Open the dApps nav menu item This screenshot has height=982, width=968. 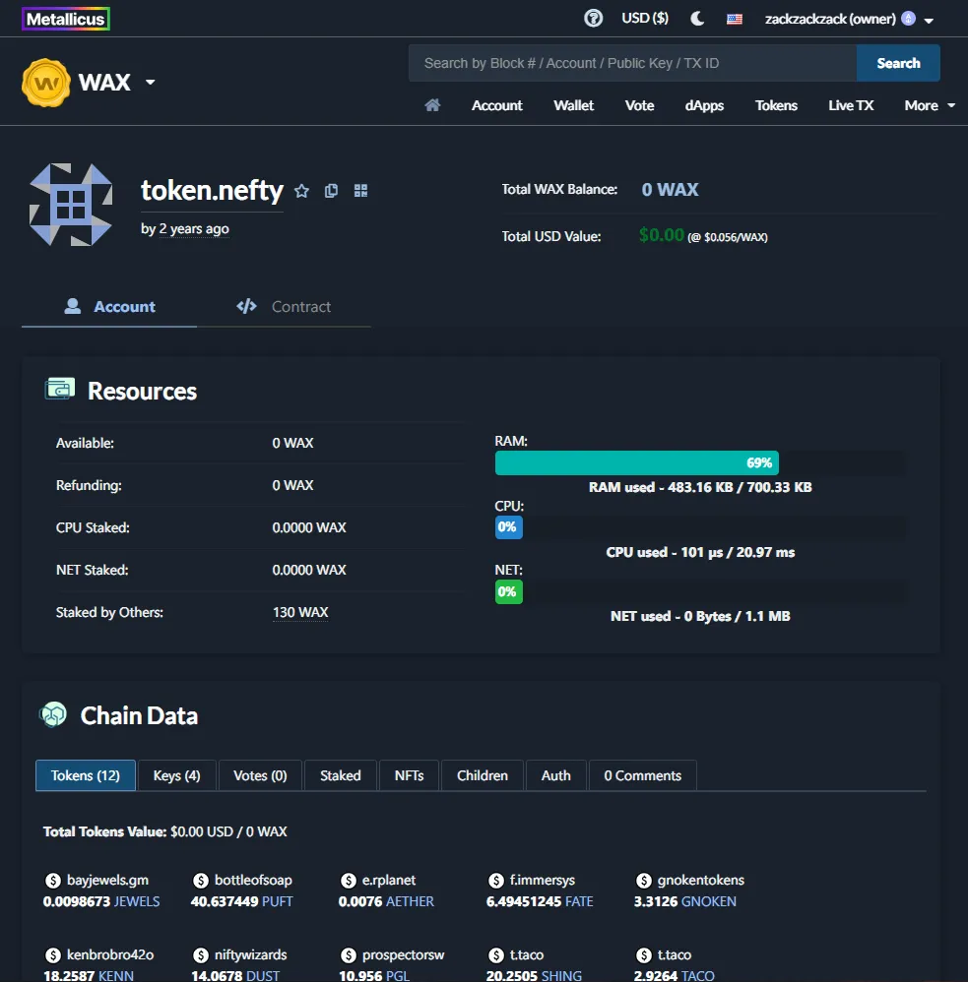704,105
